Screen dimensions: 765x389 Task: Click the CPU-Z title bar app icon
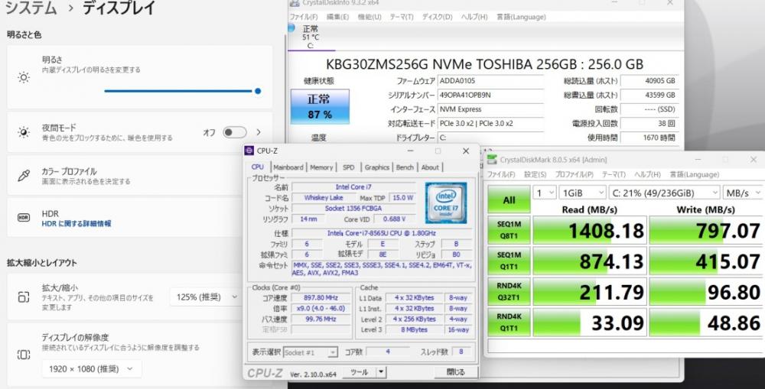tap(249, 151)
